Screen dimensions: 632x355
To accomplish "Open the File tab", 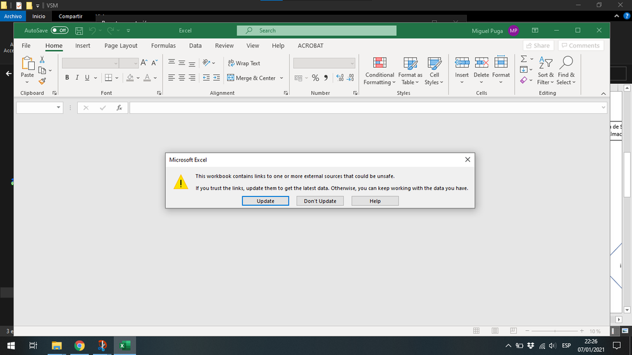I will point(26,45).
